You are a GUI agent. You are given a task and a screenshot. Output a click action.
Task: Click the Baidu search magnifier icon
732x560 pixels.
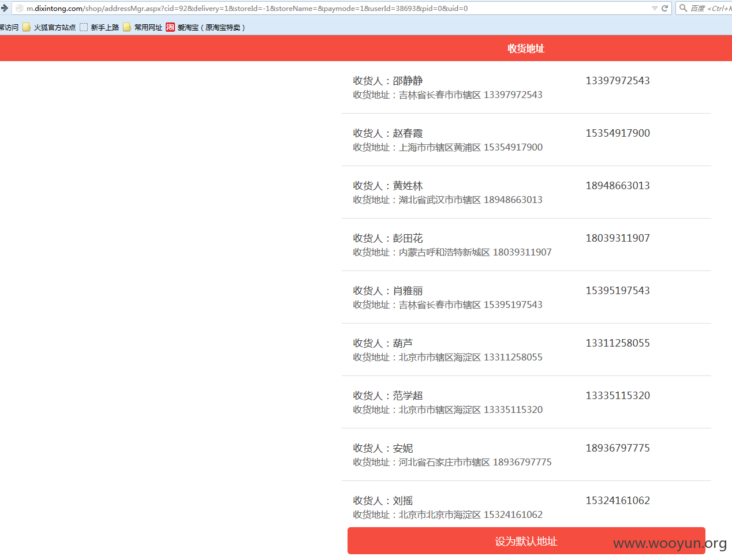(684, 8)
